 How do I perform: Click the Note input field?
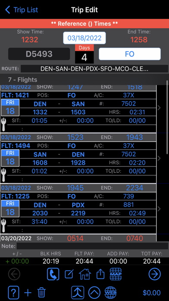pyautogui.click(x=92, y=246)
